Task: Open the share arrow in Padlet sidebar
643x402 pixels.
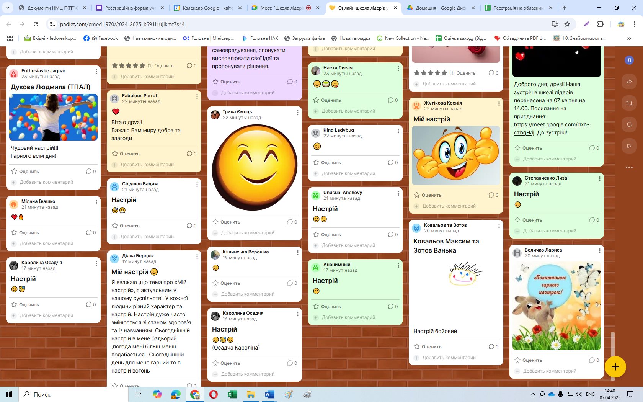Action: click(x=629, y=82)
